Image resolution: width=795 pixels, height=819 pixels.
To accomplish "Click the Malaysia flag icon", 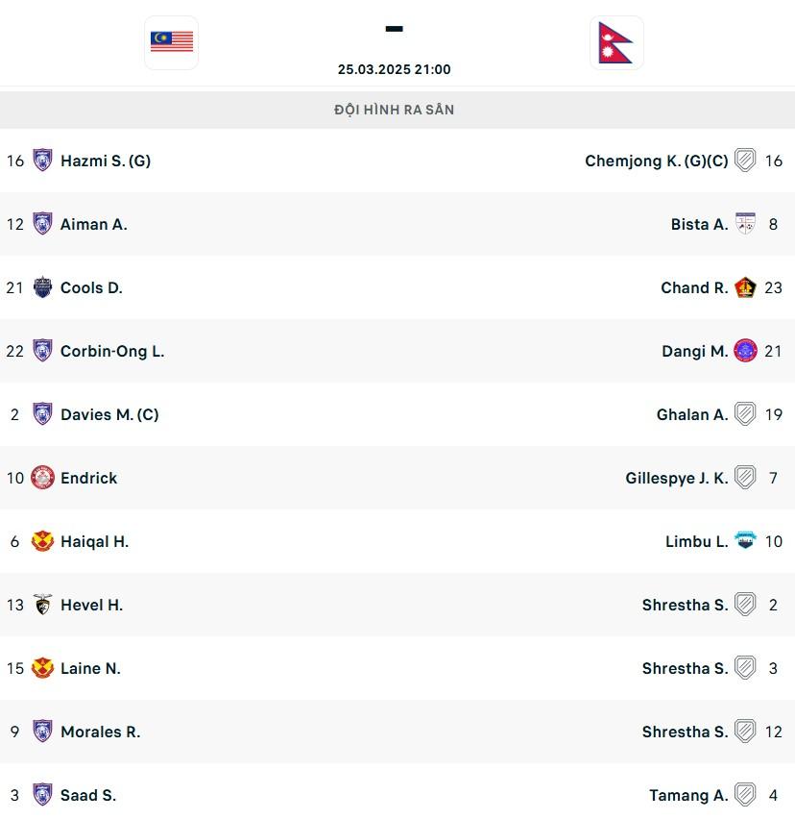I will pos(172,42).
